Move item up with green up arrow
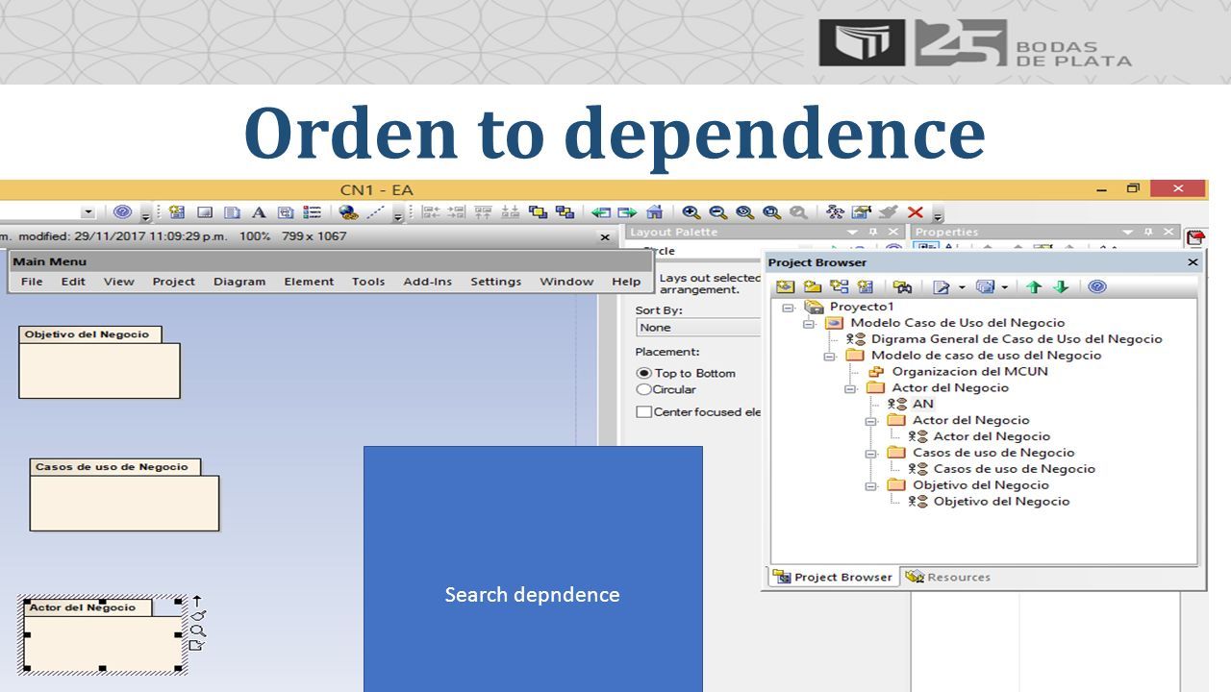 (x=1034, y=286)
